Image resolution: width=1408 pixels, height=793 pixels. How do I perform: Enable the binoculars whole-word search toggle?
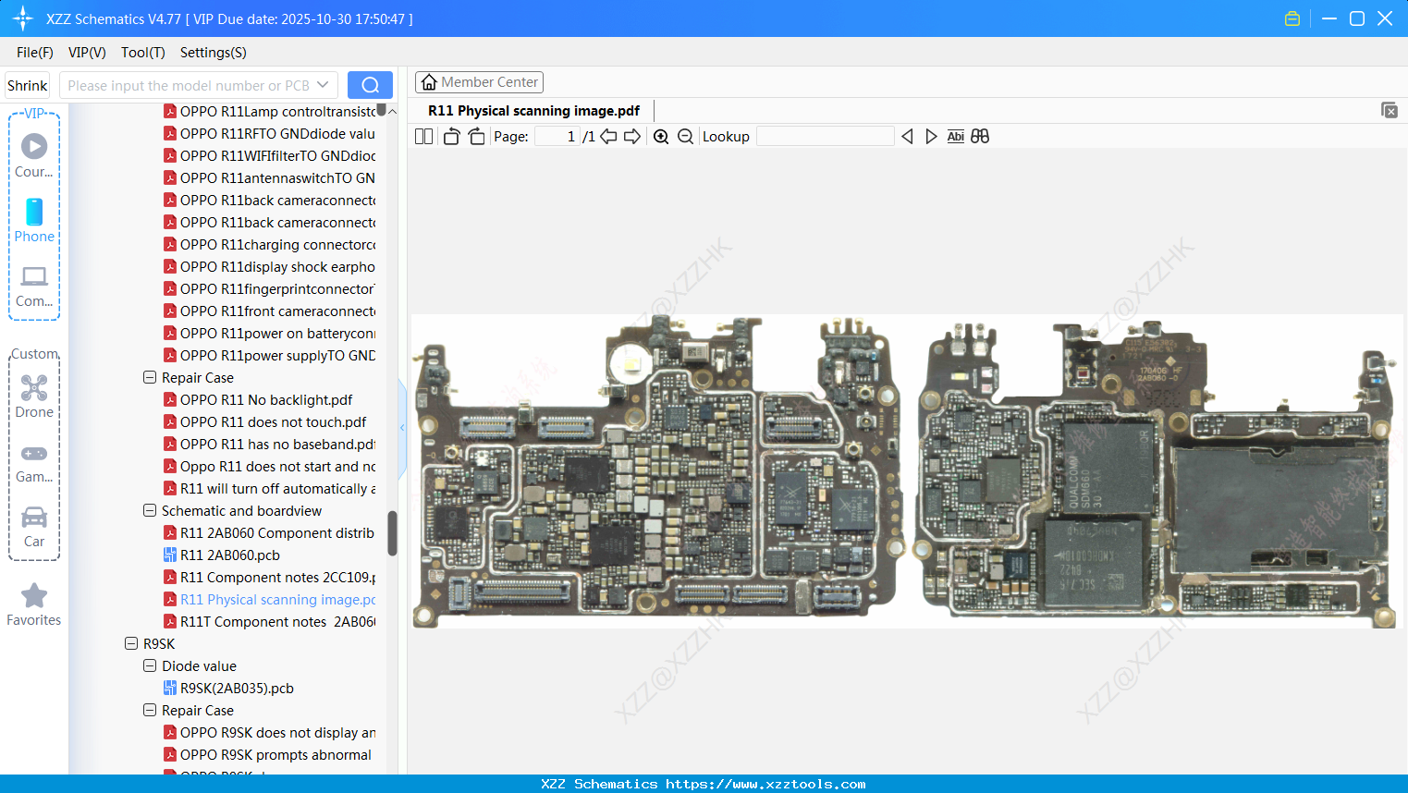point(980,136)
